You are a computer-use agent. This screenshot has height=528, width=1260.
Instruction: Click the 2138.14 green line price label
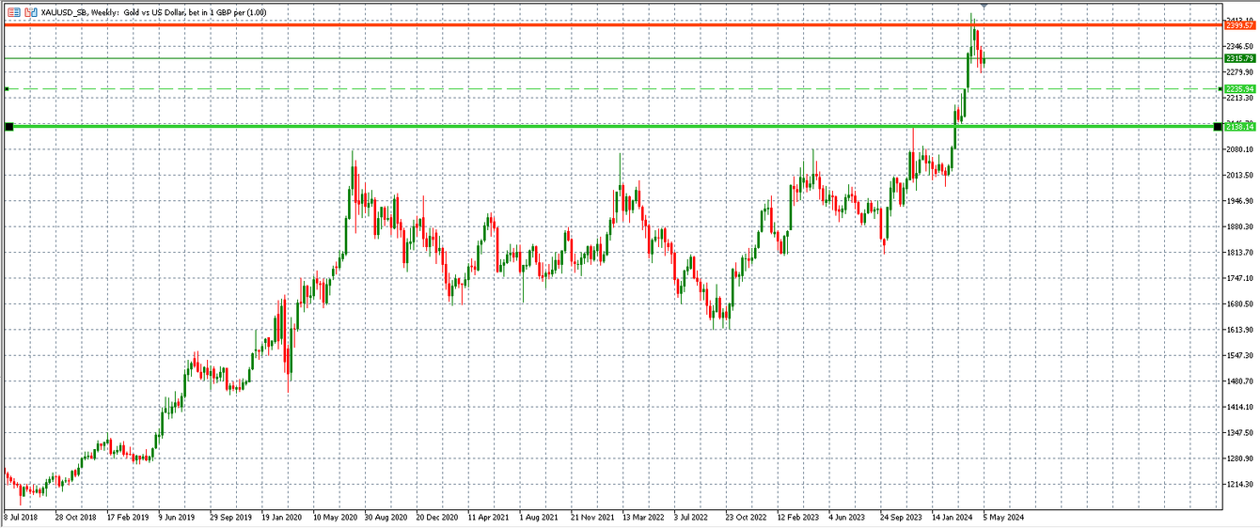(x=1240, y=126)
